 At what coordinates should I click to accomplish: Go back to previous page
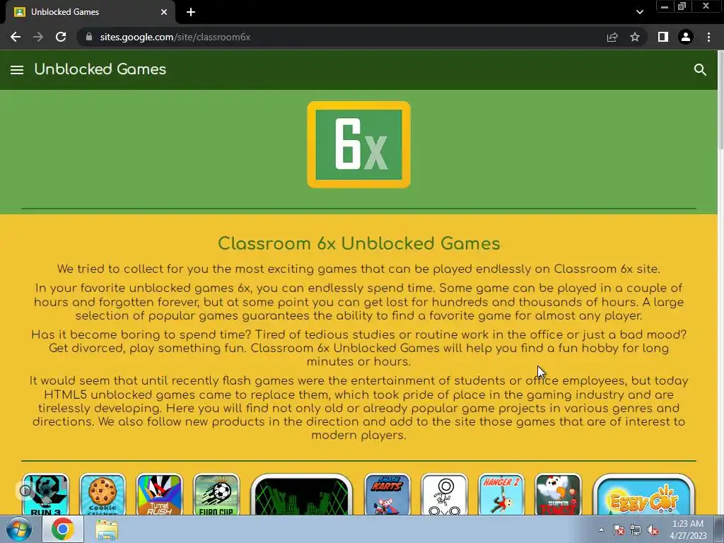(16, 37)
